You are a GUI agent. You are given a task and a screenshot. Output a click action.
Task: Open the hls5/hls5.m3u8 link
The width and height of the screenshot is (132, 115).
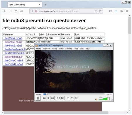click(13, 42)
